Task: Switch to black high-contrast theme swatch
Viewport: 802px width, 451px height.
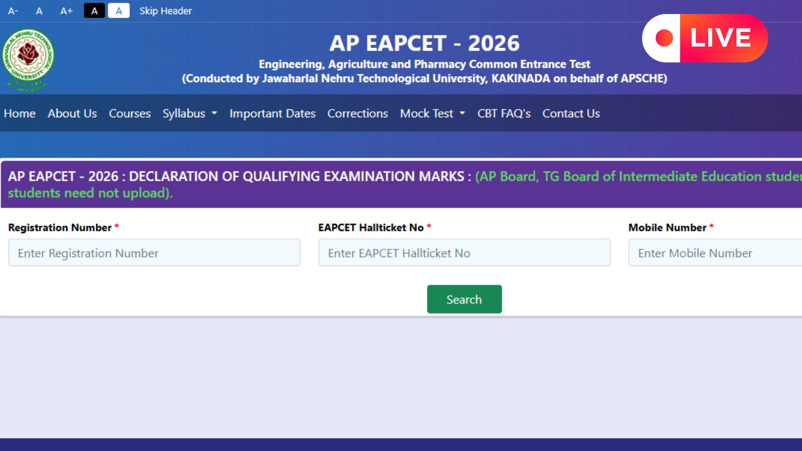Action: [x=94, y=11]
